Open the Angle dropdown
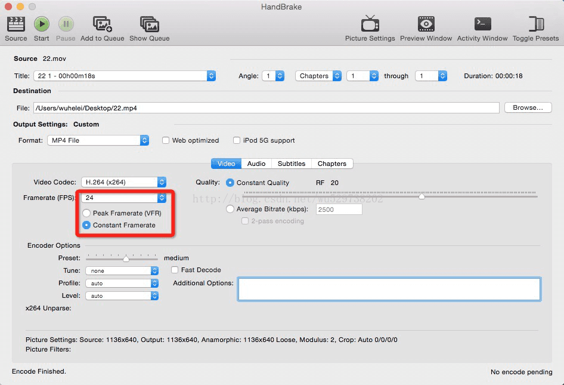This screenshot has width=564, height=385. tap(273, 76)
